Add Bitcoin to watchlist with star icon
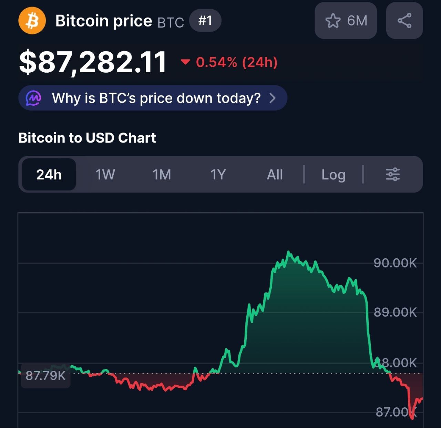This screenshot has height=428, width=441. click(333, 21)
